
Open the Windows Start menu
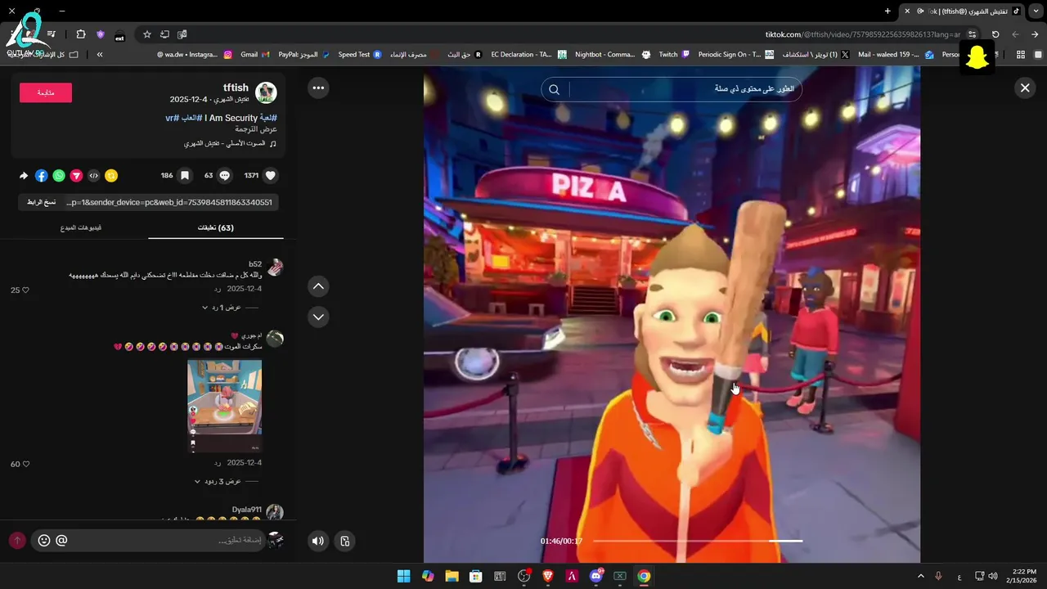[x=403, y=576]
